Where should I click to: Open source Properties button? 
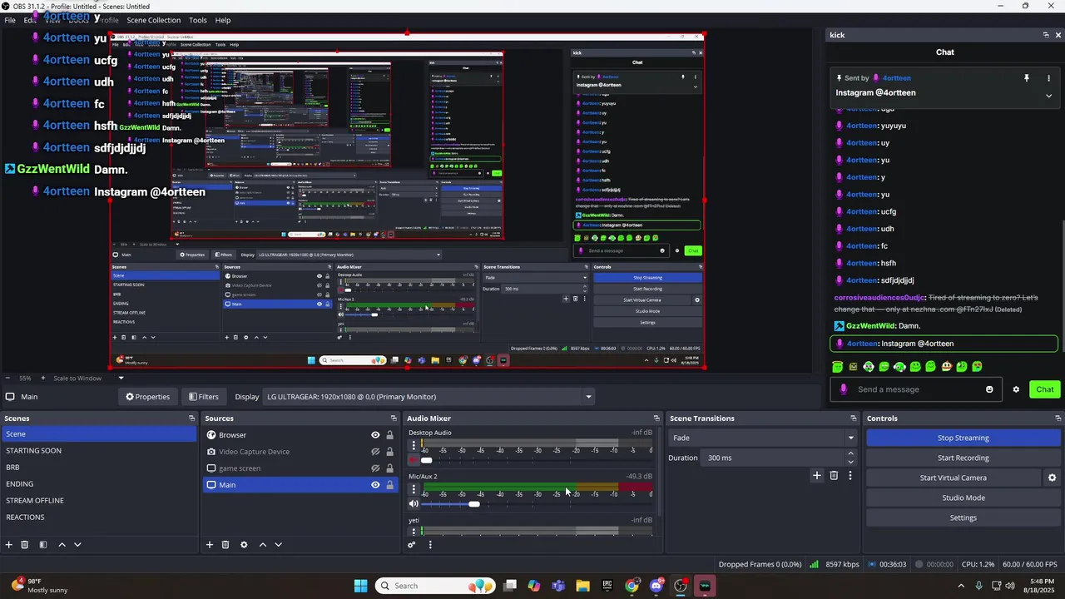pyautogui.click(x=147, y=397)
